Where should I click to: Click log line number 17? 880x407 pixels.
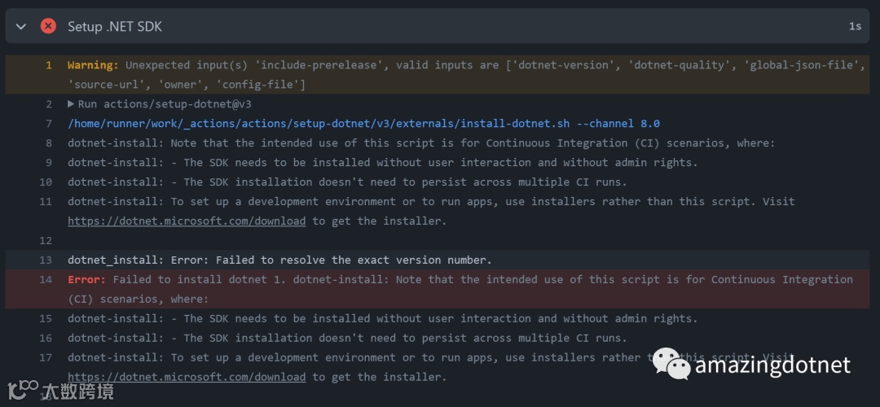coord(46,357)
